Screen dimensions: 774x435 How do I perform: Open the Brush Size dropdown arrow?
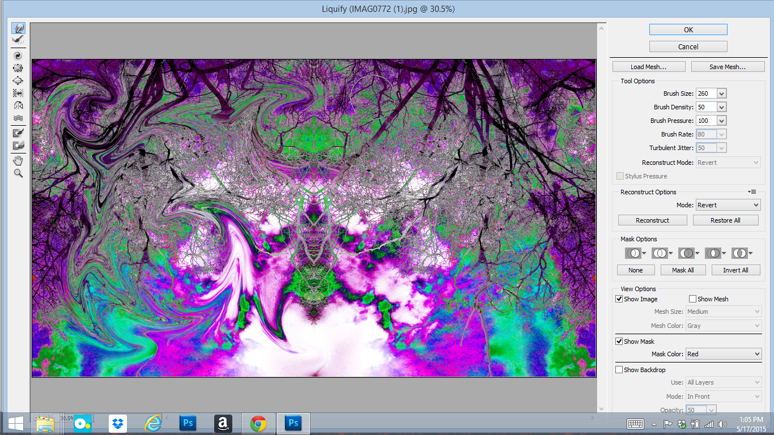(x=721, y=93)
